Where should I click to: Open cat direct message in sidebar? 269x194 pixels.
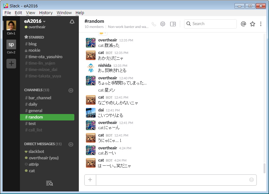[x=30, y=171]
